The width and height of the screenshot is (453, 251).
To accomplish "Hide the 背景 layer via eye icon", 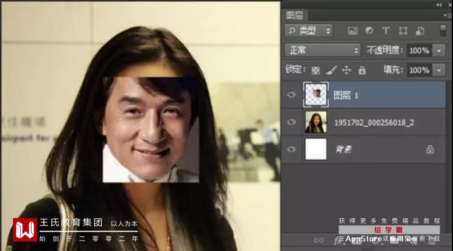I will point(292,149).
